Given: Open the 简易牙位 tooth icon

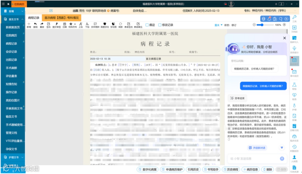Looking at the screenshot, I should 105,24.
